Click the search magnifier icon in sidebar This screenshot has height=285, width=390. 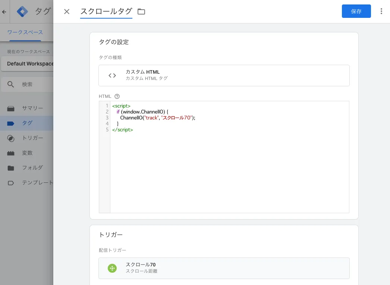pos(11,84)
